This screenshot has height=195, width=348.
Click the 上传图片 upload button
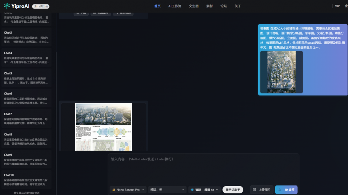coord(262,190)
